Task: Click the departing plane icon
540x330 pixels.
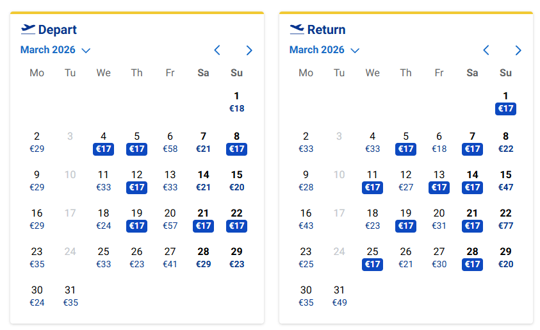Action: tap(28, 29)
